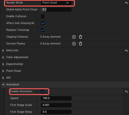Add element to Section Planes array
The height and width of the screenshot is (115, 129).
(x=74, y=44)
